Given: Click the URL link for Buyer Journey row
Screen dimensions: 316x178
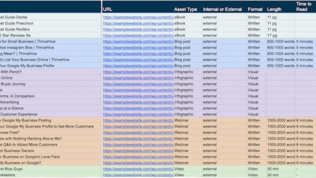Looking at the screenshot, I should coord(138,84).
